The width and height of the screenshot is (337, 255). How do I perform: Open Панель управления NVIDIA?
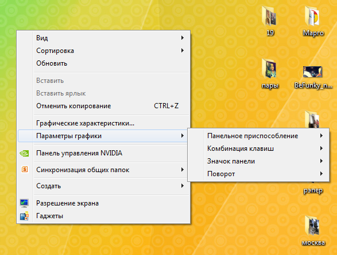tap(103, 153)
